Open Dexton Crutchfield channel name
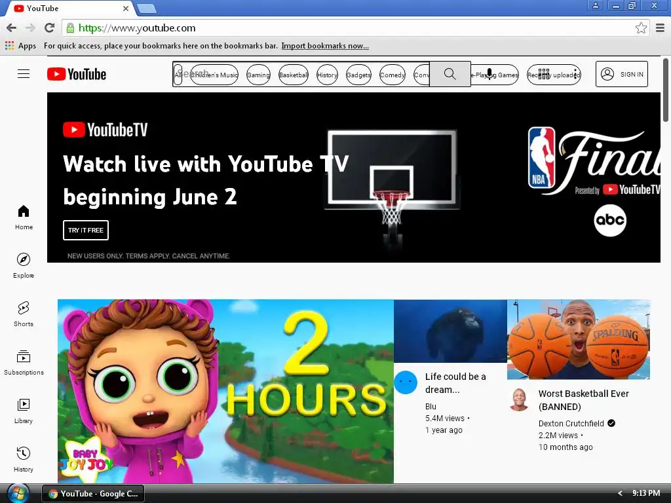The width and height of the screenshot is (671, 503). pyautogui.click(x=571, y=424)
